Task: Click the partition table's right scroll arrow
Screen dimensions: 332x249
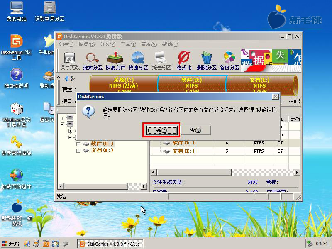Action: click(x=297, y=173)
